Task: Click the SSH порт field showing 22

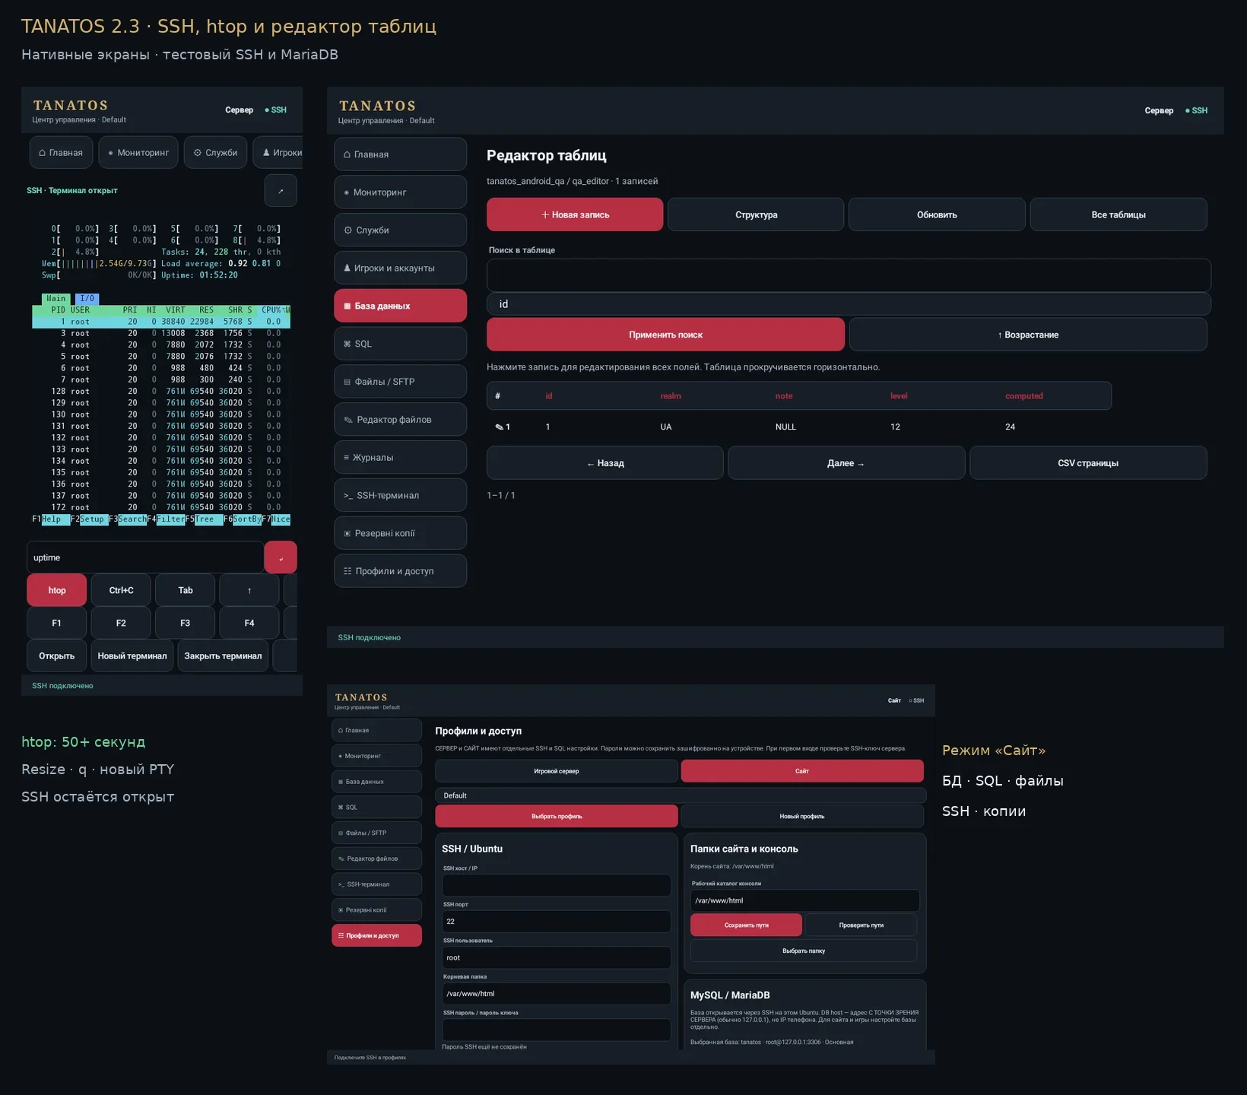Action: point(557,922)
